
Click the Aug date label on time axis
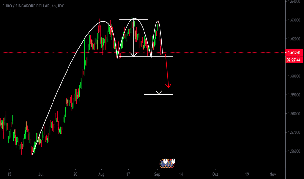coord(101,174)
